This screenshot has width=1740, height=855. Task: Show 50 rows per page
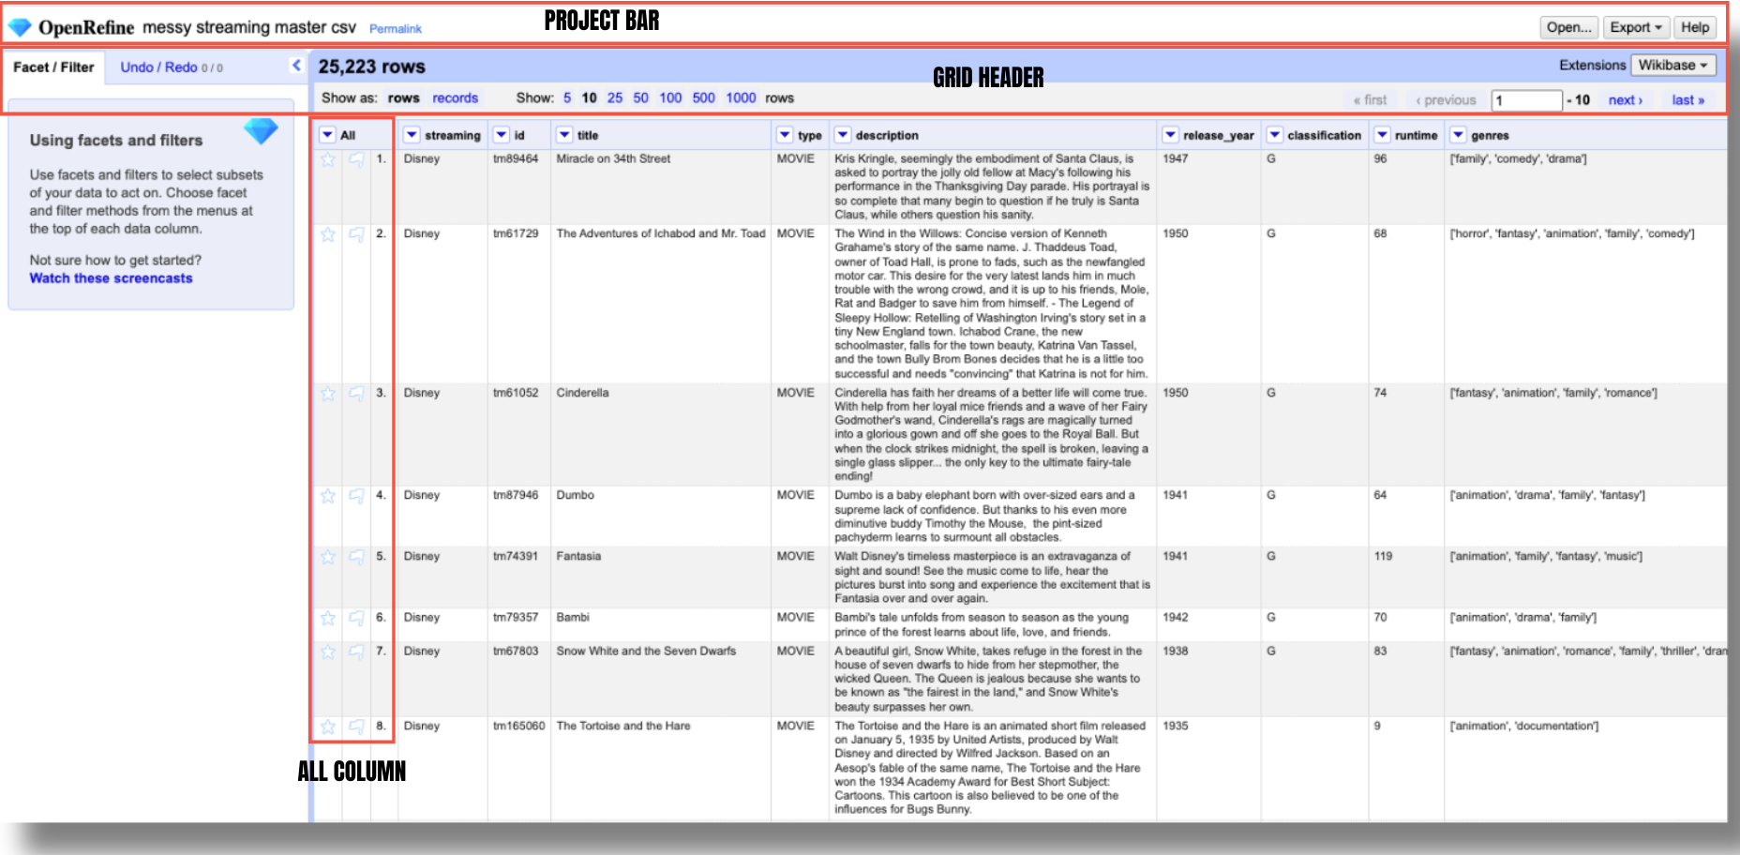click(x=641, y=98)
